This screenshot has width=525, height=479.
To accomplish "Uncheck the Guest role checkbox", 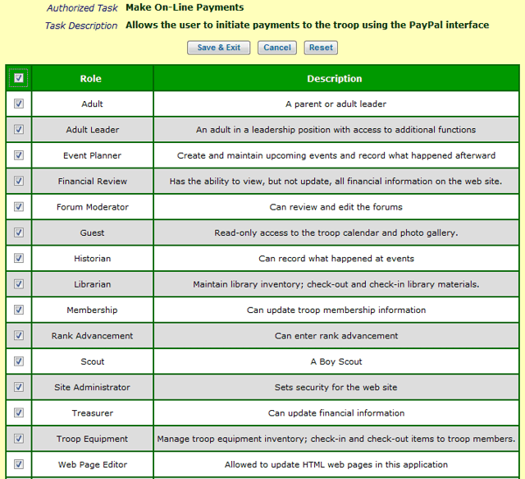I will [x=19, y=233].
